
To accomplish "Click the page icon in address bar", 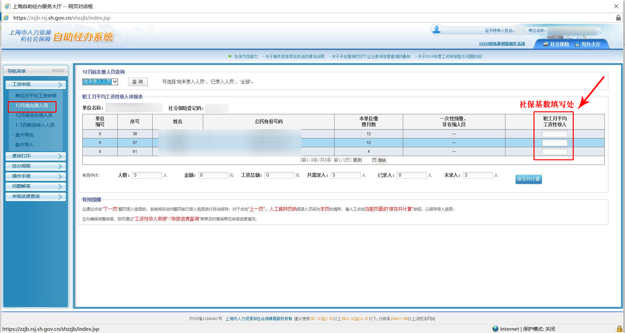I will pos(6,18).
